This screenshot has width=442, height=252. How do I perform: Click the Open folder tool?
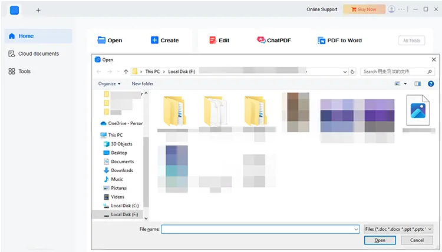point(110,40)
